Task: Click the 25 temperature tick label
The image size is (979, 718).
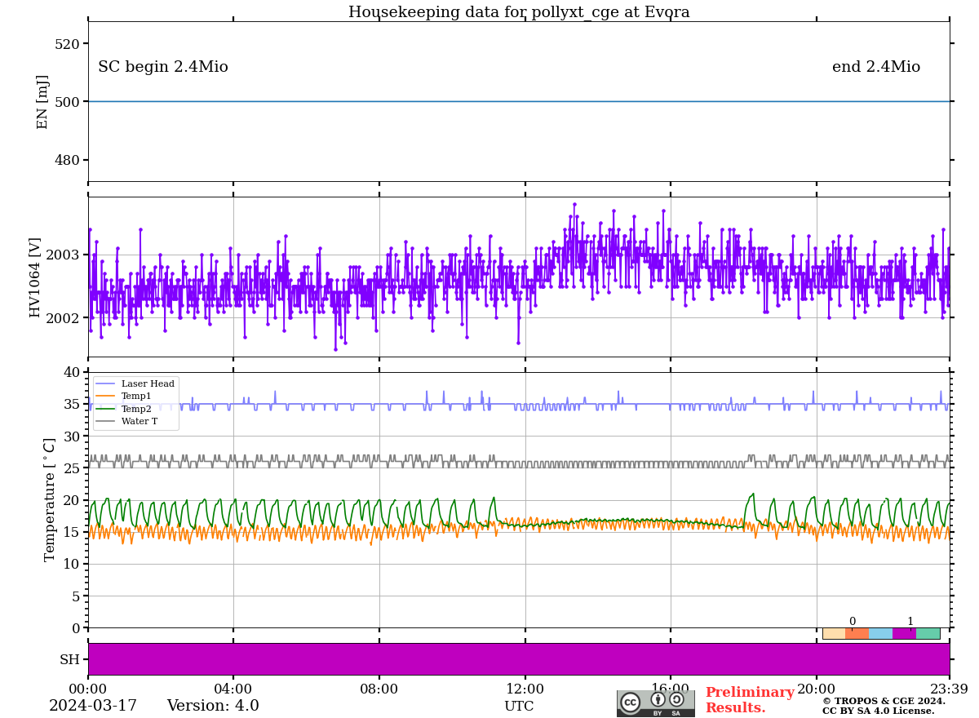Action: (x=73, y=468)
